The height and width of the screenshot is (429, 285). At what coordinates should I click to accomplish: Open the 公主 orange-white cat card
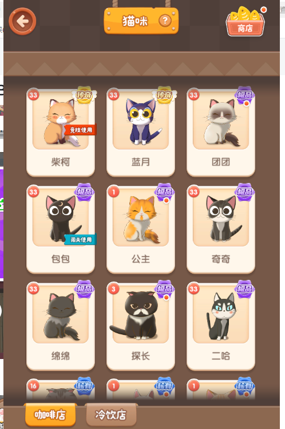[x=141, y=229]
